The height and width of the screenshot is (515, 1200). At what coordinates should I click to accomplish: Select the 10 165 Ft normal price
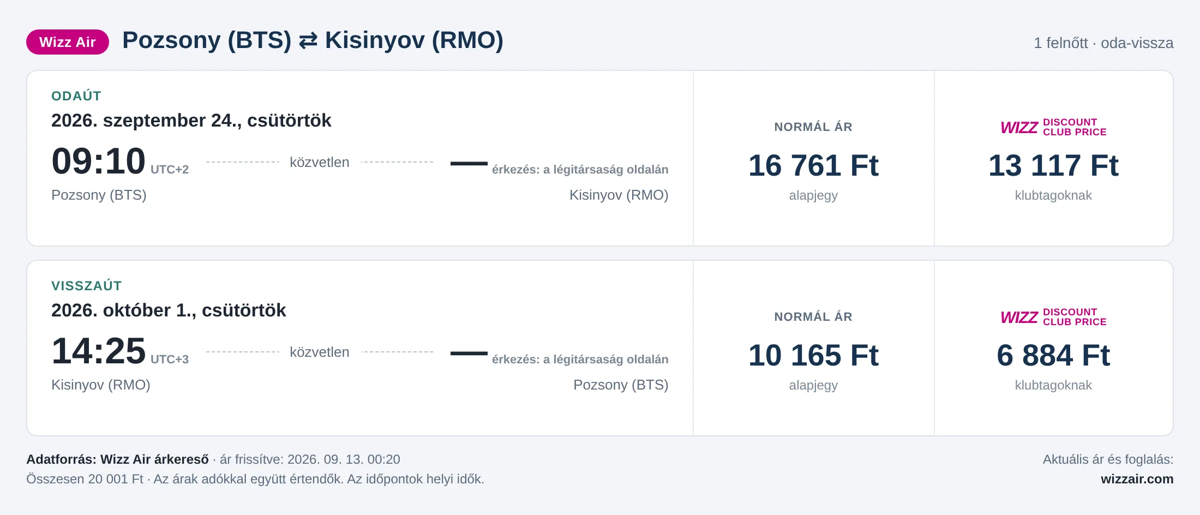pyautogui.click(x=813, y=355)
